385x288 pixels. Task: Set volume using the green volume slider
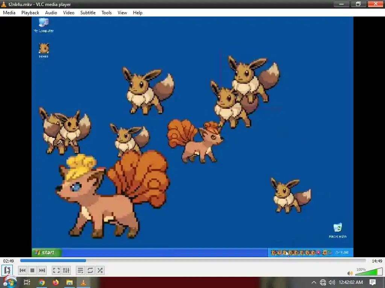coord(368,272)
